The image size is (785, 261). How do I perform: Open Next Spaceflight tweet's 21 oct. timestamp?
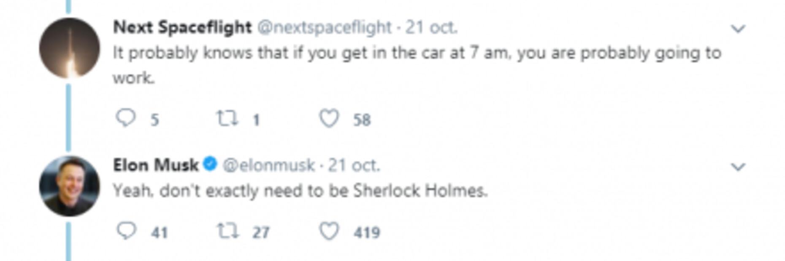click(431, 27)
